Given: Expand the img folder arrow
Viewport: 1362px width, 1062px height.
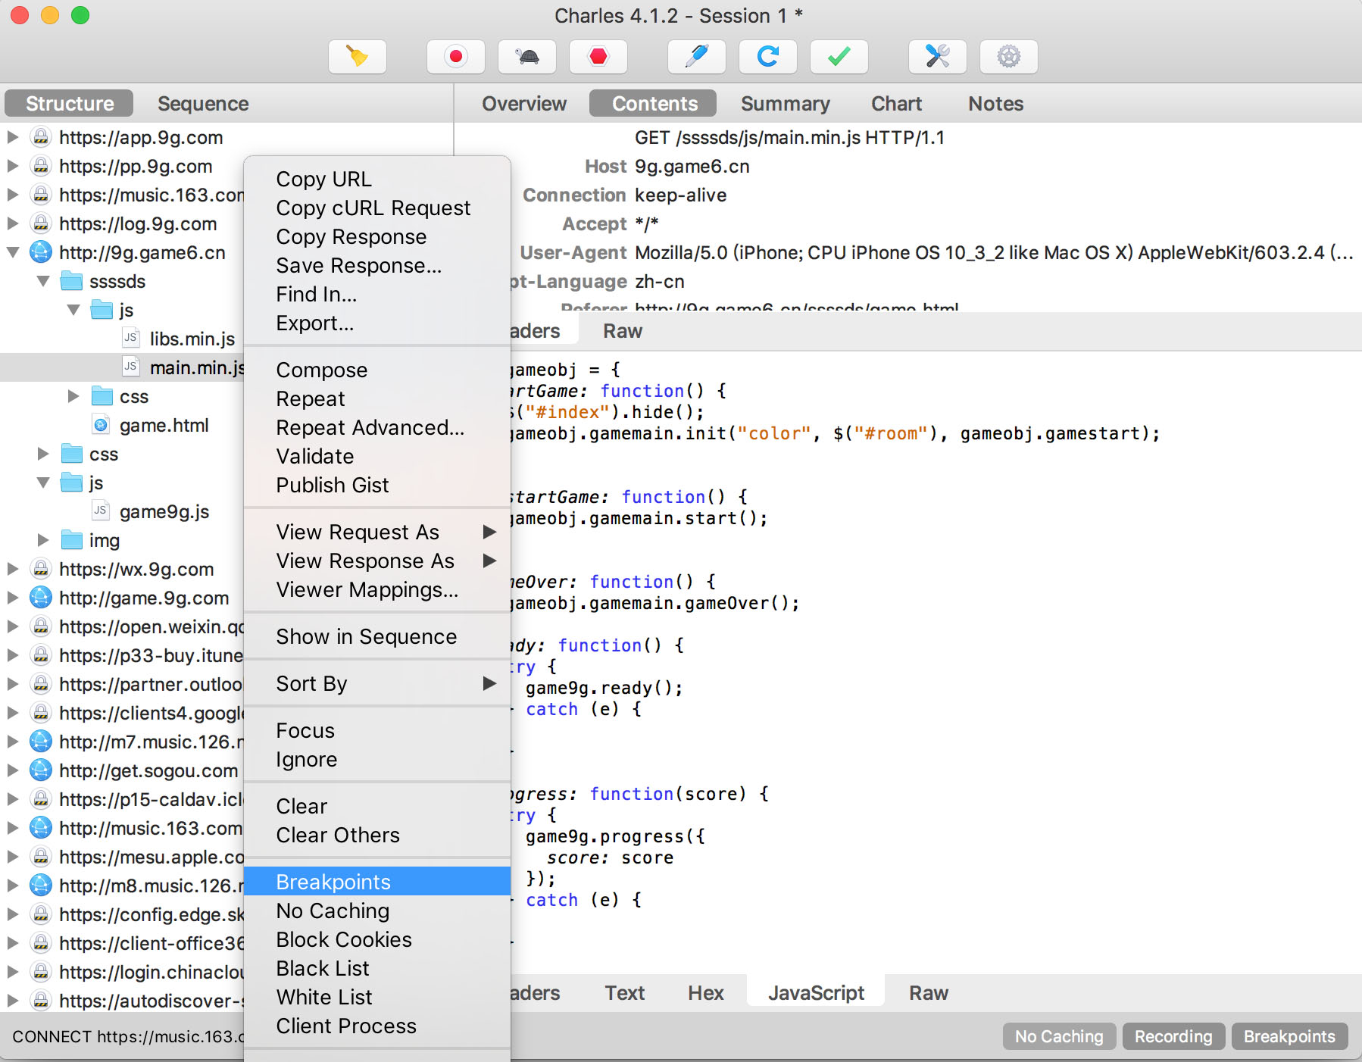Looking at the screenshot, I should [x=43, y=540].
